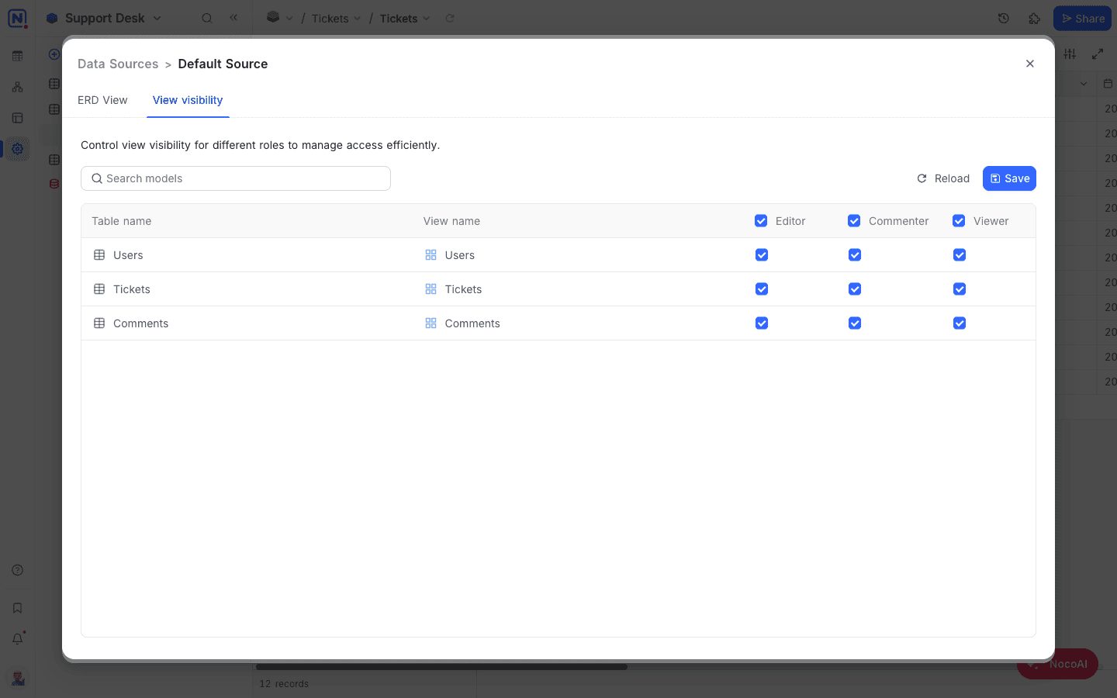Toggle the Commenter header checkbox
1117x698 pixels.
click(x=854, y=221)
